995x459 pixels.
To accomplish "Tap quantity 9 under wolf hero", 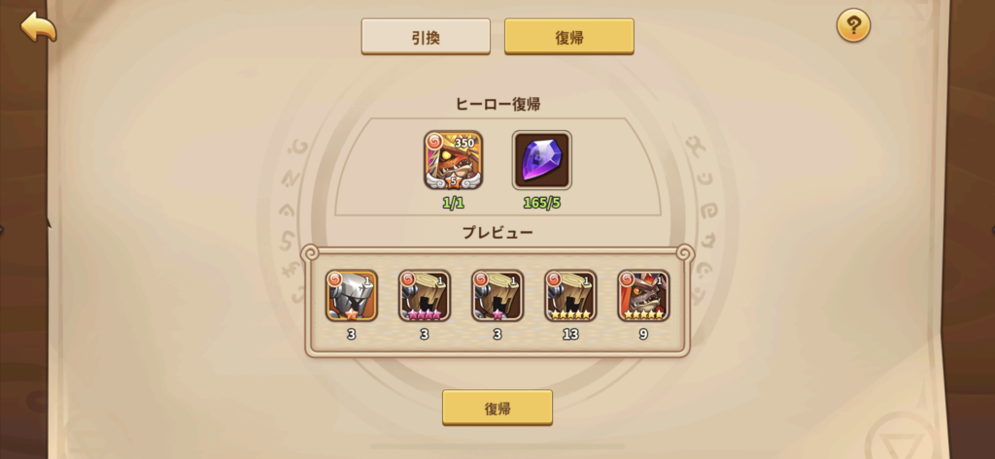I will click(x=643, y=335).
